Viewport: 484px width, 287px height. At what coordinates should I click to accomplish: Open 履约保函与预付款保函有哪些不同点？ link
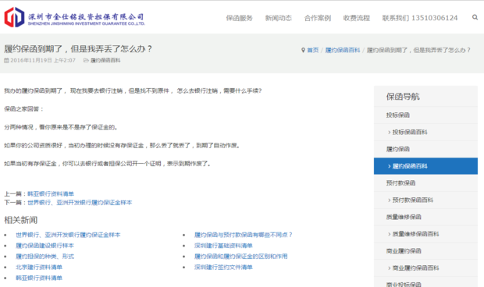pyautogui.click(x=244, y=235)
